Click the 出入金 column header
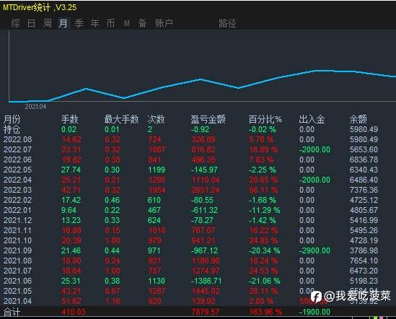396x319 pixels. coord(312,119)
